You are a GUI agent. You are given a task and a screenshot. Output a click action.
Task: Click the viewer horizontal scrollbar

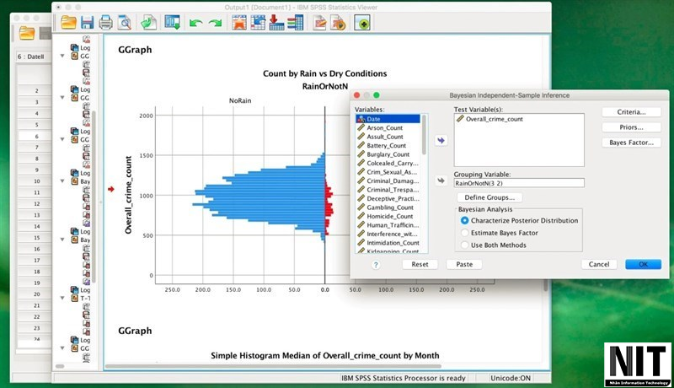click(273, 367)
